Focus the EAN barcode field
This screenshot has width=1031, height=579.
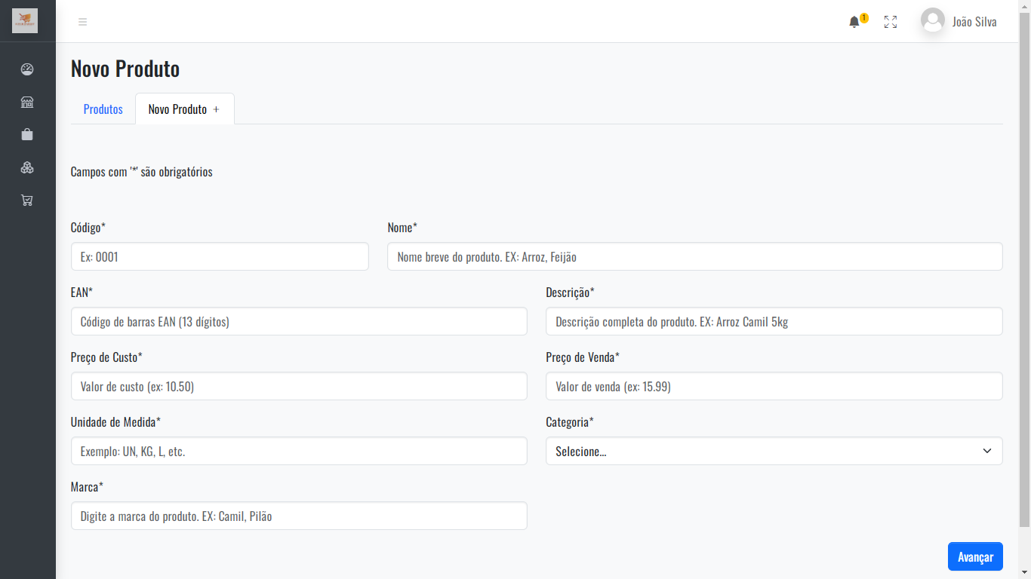pyautogui.click(x=299, y=321)
